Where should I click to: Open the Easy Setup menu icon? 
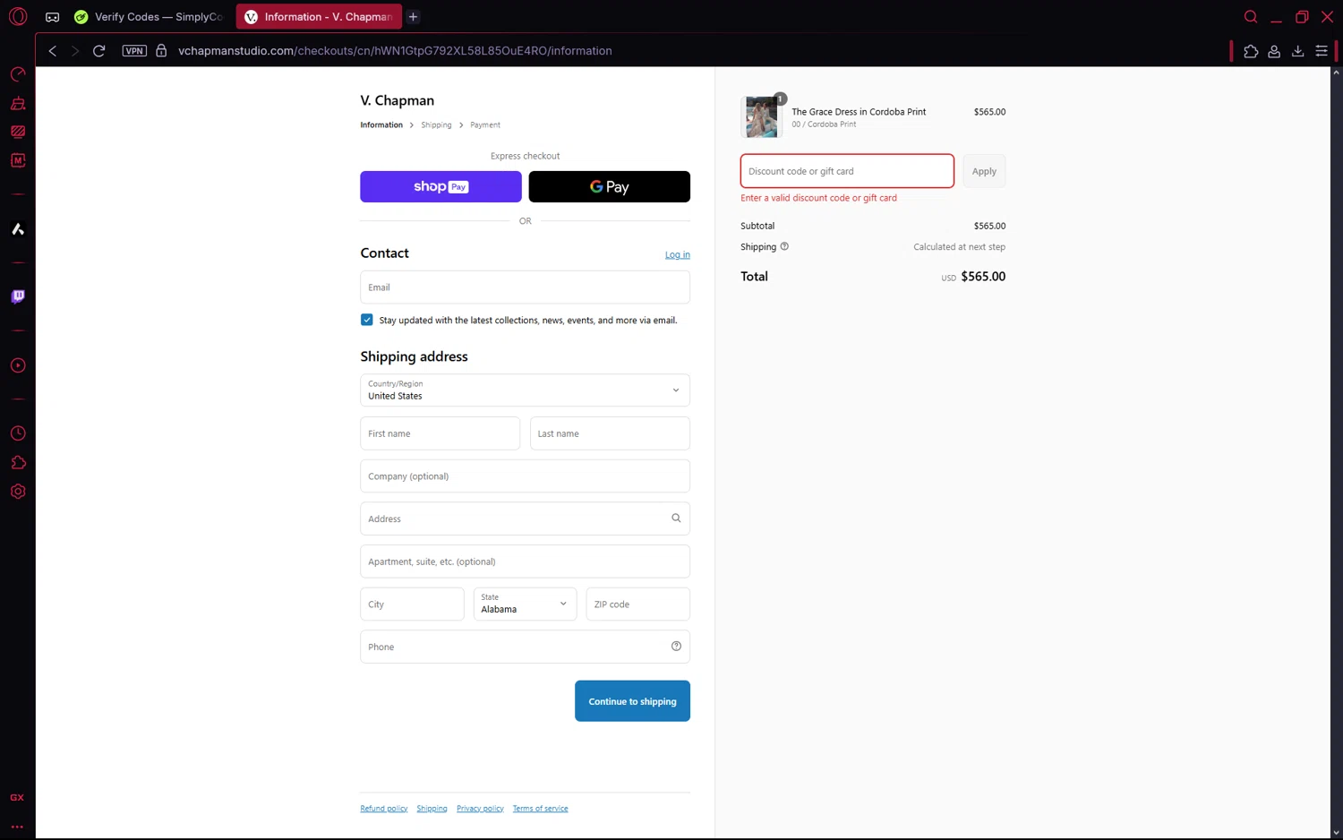[1322, 51]
